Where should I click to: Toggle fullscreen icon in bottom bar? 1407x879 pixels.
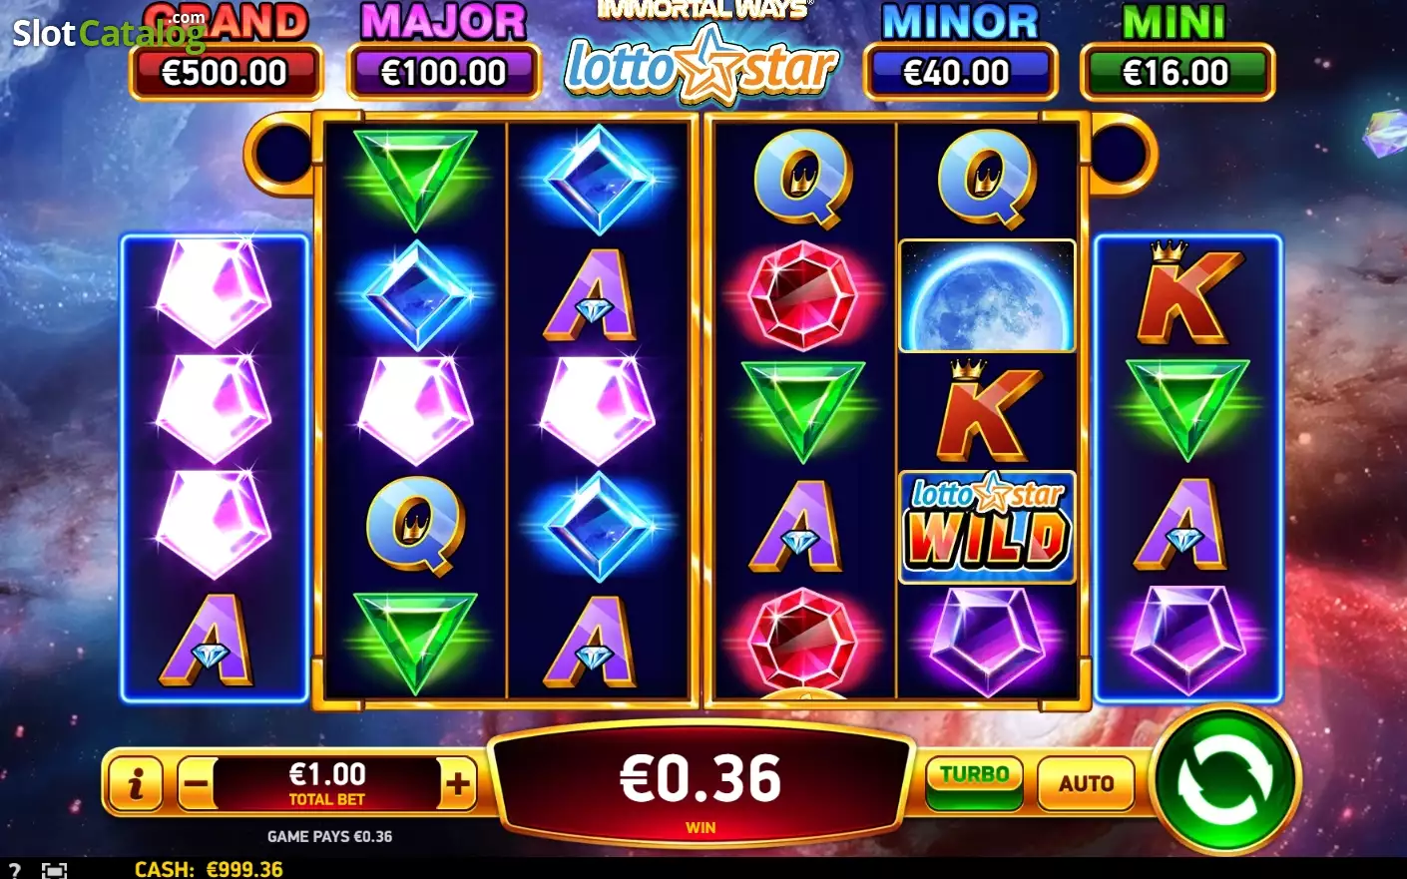pos(55,870)
